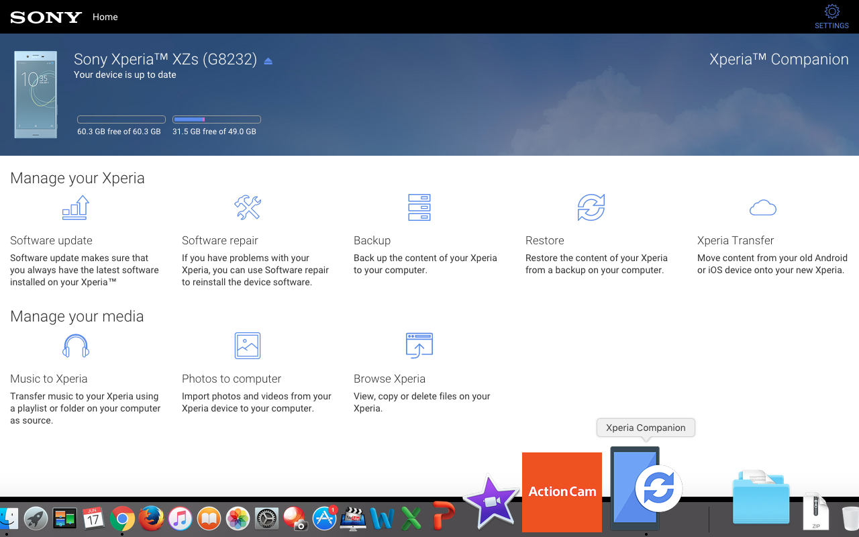The width and height of the screenshot is (859, 537).
Task: Open Launchpad rocket in the Dock
Action: [x=36, y=518]
